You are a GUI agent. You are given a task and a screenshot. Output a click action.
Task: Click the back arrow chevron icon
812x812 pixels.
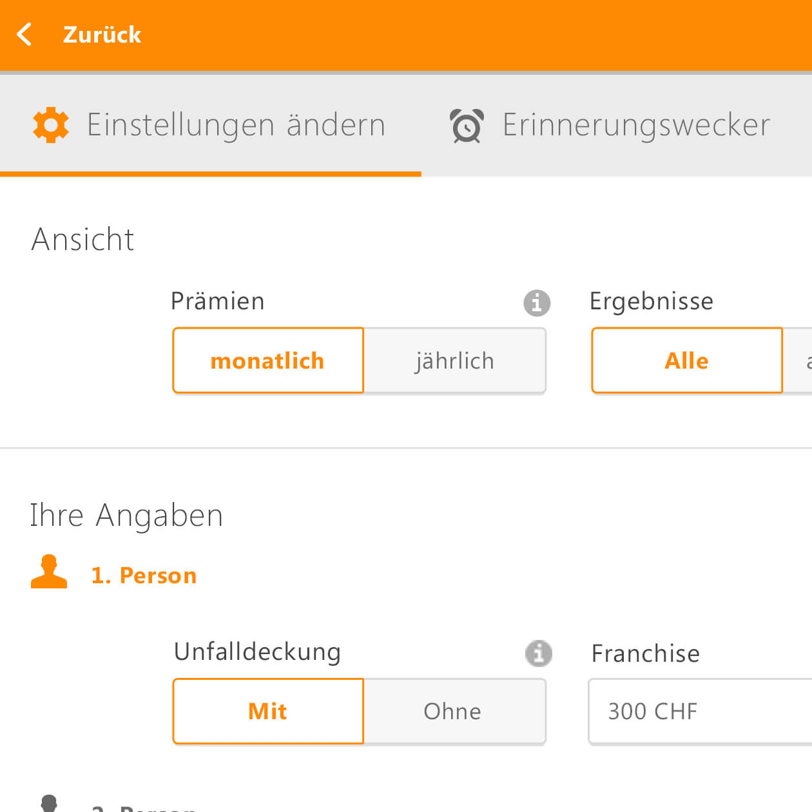(x=24, y=34)
